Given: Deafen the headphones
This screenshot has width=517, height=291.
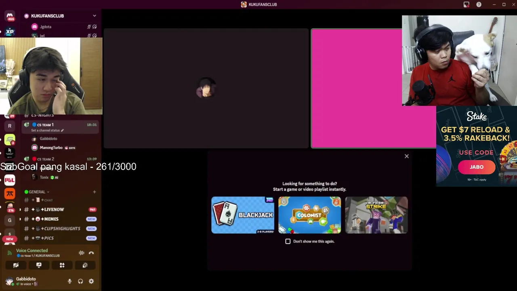Looking at the screenshot, I should click(x=80, y=281).
